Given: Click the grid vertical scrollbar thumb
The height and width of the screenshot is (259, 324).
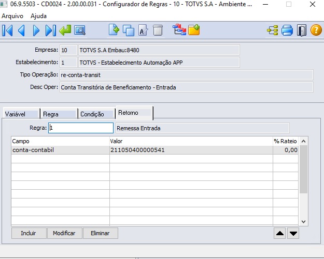Looking at the screenshot, I should (303, 170).
